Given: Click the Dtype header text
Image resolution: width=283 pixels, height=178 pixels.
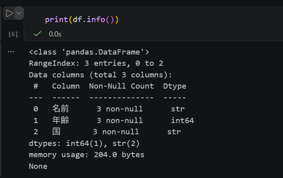Looking at the screenshot, I should tap(175, 86).
